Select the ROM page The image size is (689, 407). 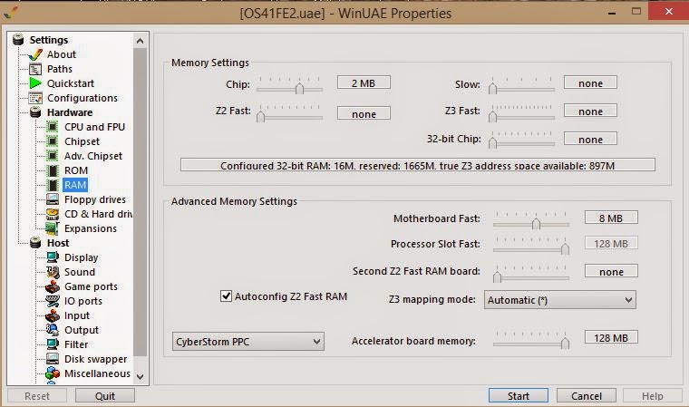point(76,170)
